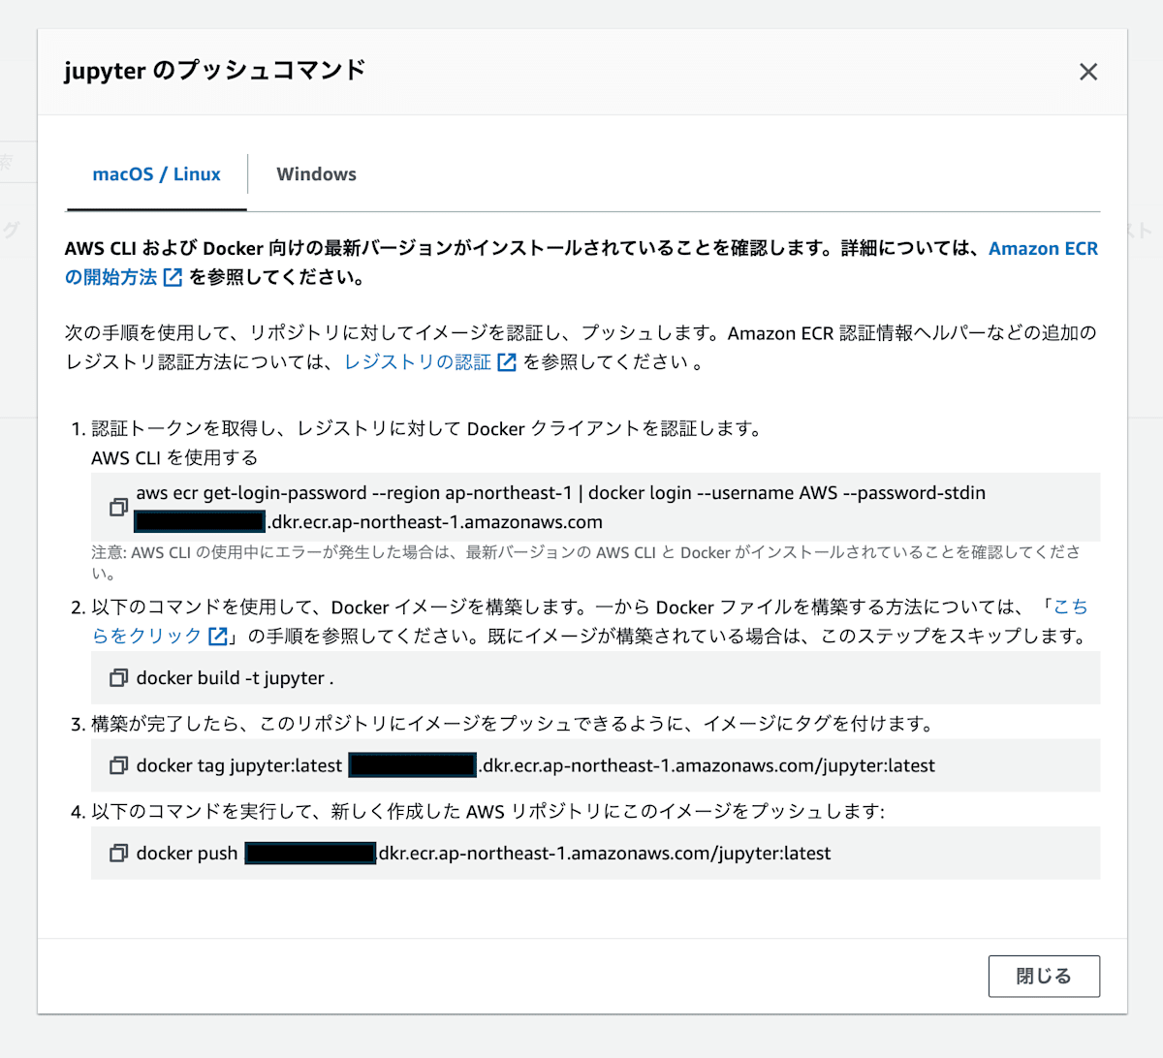Switch to the Windows tab

[316, 174]
